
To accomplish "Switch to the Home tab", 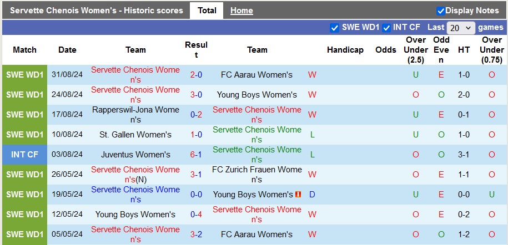I will click(x=242, y=11).
